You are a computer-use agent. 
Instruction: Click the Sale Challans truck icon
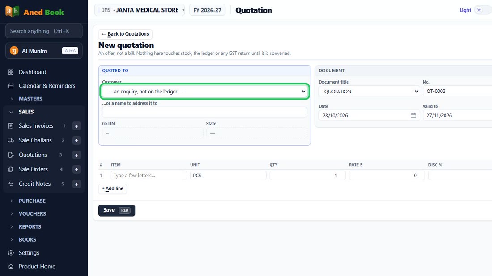[11, 140]
